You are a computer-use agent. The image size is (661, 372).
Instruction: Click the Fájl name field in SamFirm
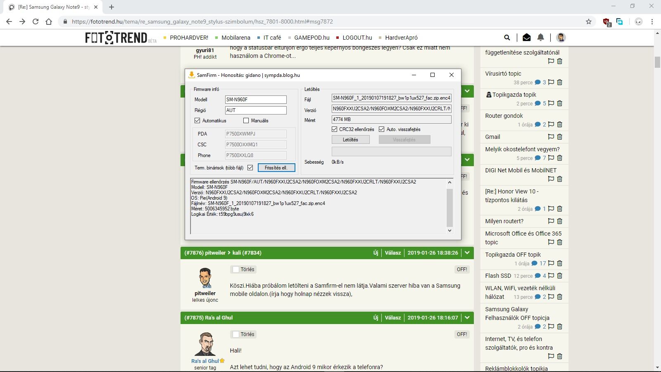tap(391, 98)
